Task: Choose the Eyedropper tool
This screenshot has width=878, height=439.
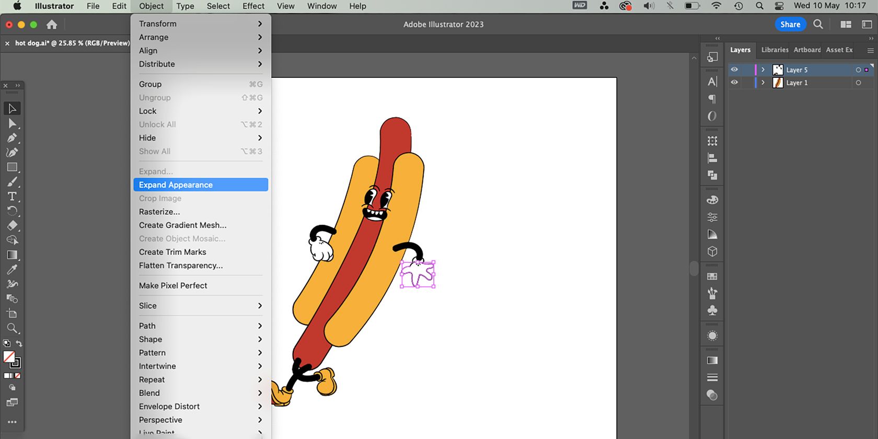Action: (x=12, y=270)
